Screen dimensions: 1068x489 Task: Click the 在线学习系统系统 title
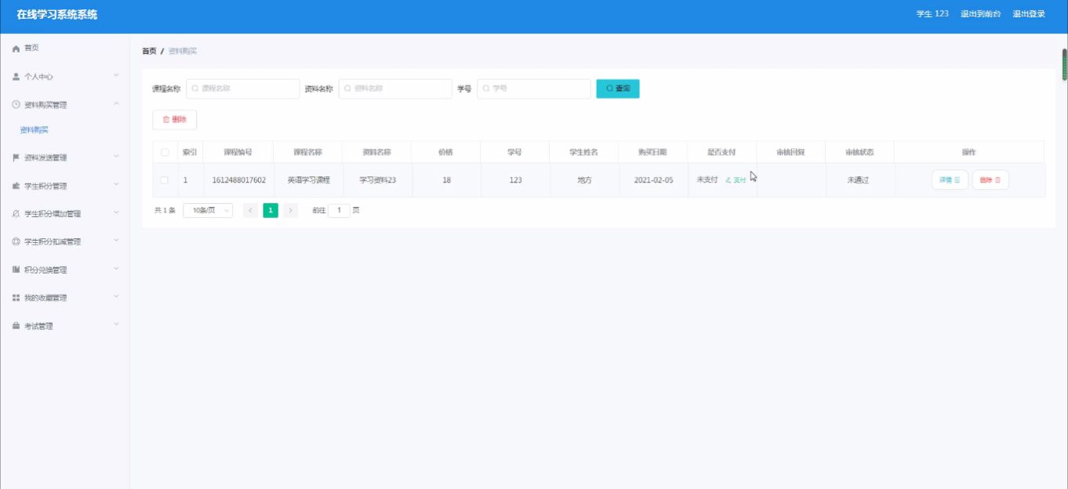tap(57, 15)
